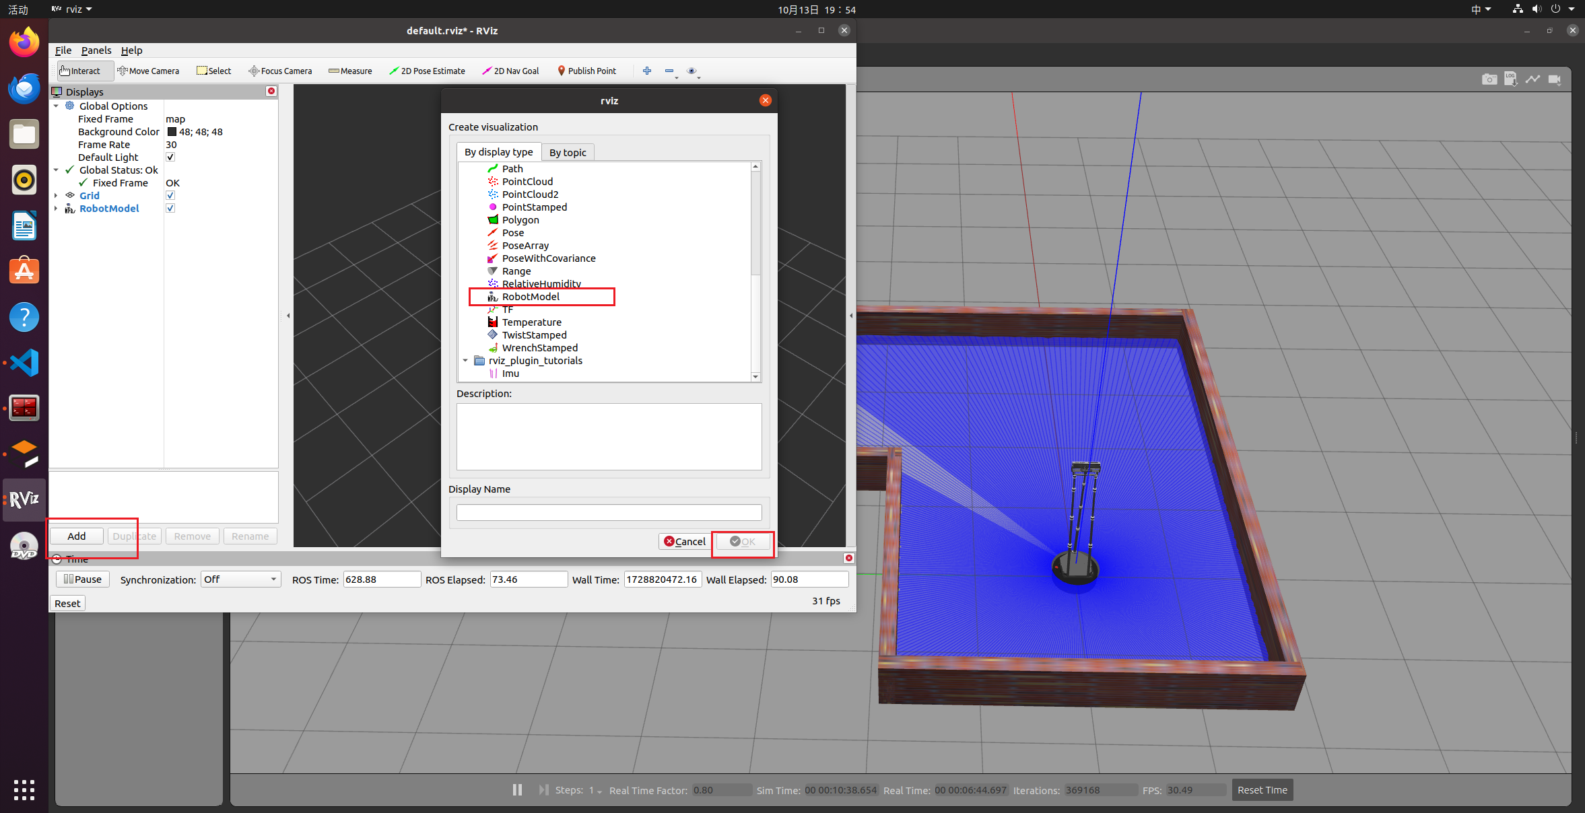The image size is (1585, 813).
Task: Collapse the left panel with arrow handle
Action: pyautogui.click(x=288, y=316)
